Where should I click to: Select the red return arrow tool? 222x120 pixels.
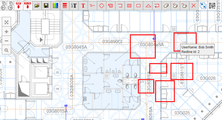click(x=157, y=6)
